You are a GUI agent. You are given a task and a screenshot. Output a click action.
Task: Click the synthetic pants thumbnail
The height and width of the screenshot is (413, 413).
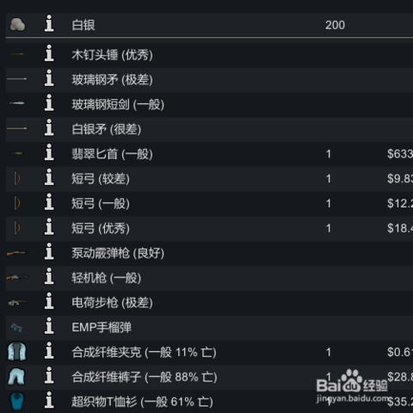[x=16, y=376]
